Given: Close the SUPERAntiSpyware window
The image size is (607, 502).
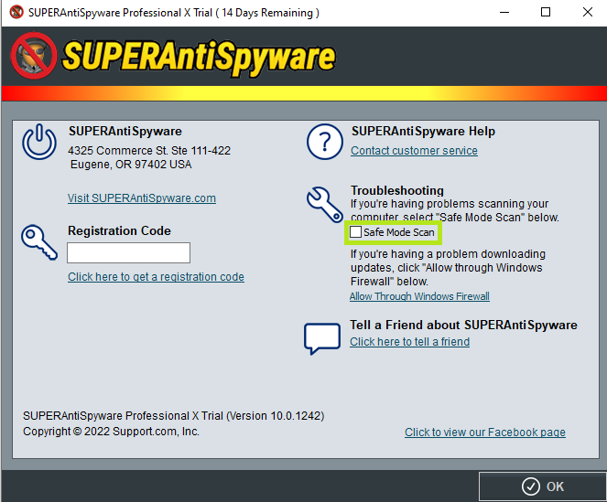Looking at the screenshot, I should click(587, 13).
